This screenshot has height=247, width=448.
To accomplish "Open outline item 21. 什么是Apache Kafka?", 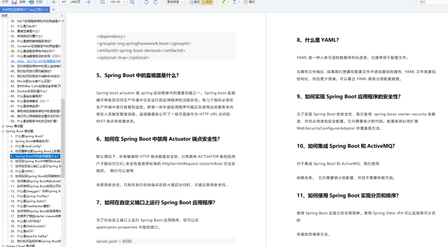I will (x=29, y=236).
